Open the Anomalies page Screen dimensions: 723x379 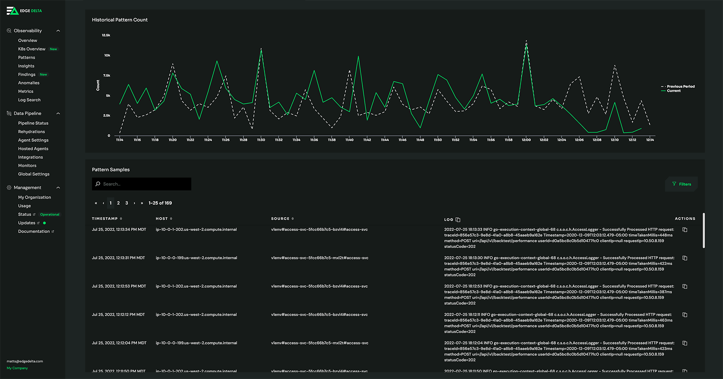[x=29, y=83]
